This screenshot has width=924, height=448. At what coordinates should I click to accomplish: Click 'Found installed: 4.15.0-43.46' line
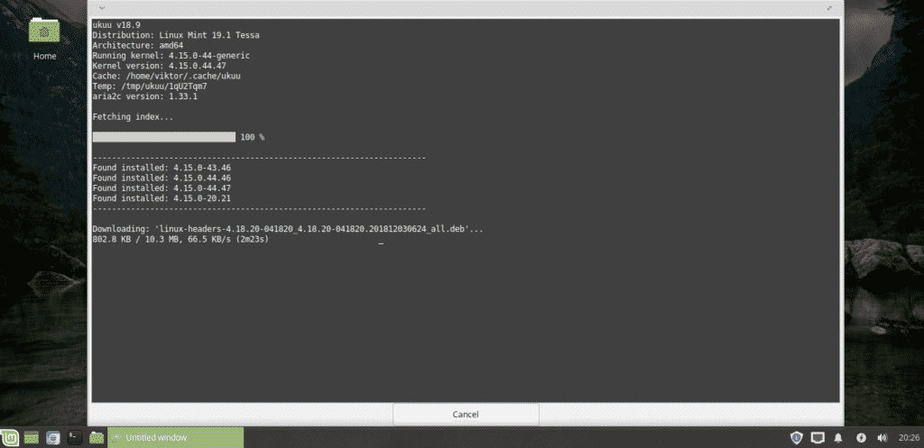pyautogui.click(x=162, y=168)
